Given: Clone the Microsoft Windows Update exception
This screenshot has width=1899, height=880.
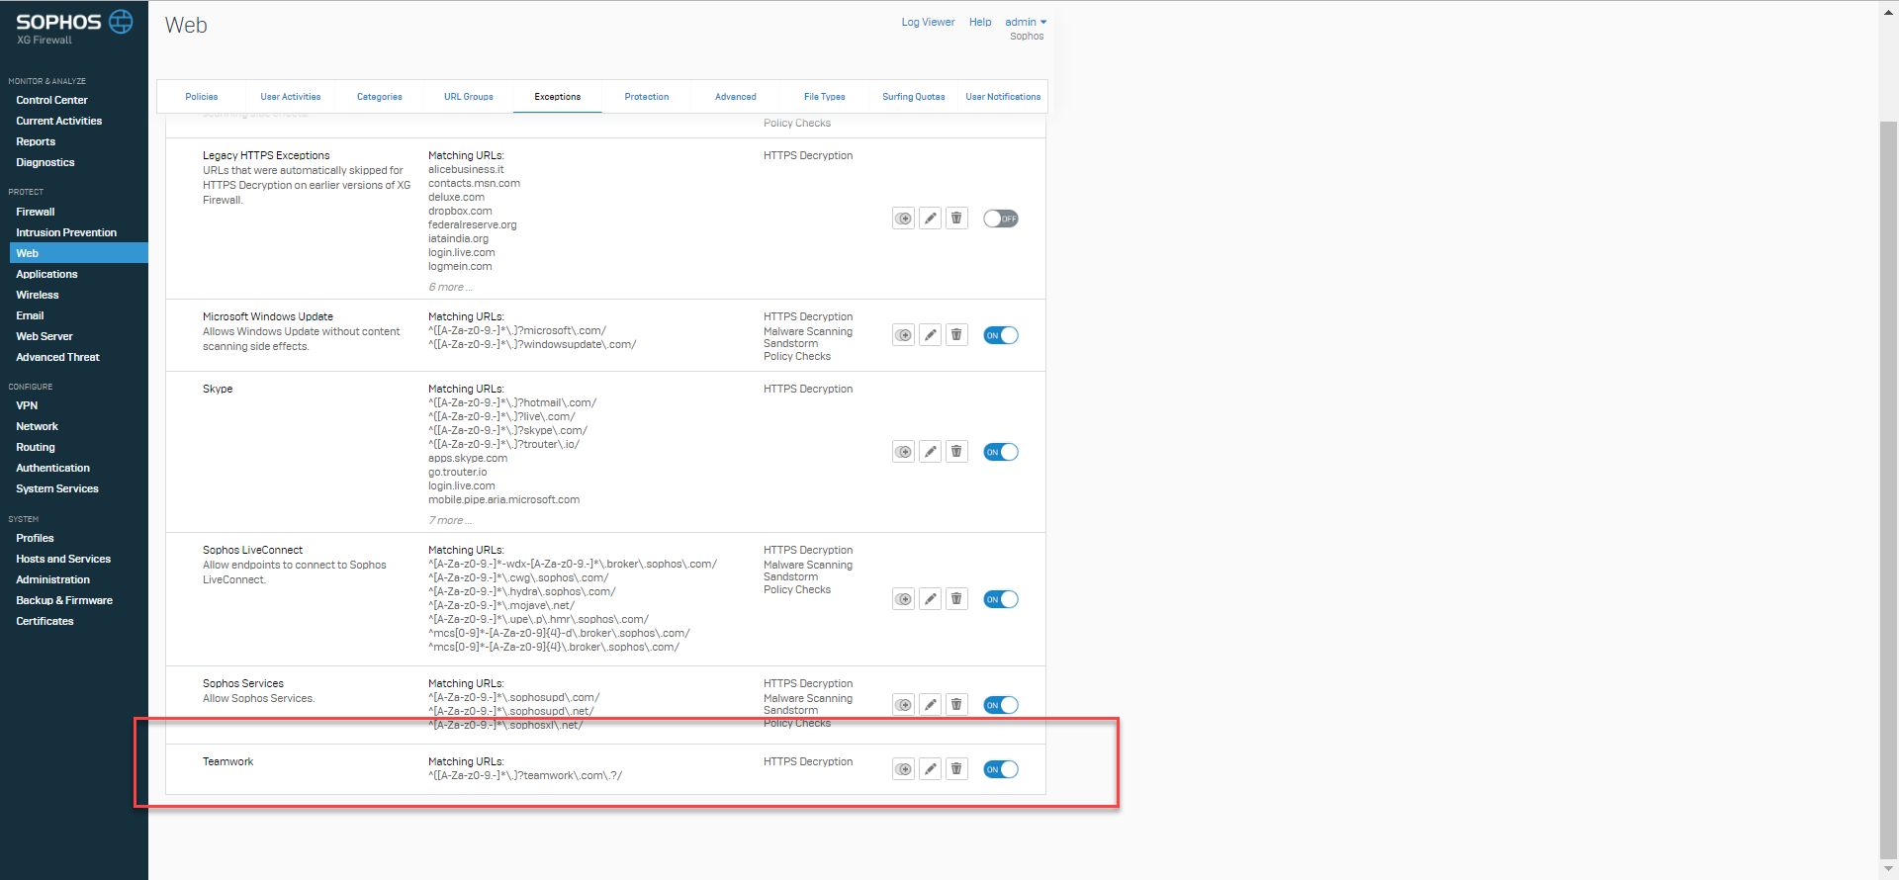Looking at the screenshot, I should pyautogui.click(x=903, y=335).
